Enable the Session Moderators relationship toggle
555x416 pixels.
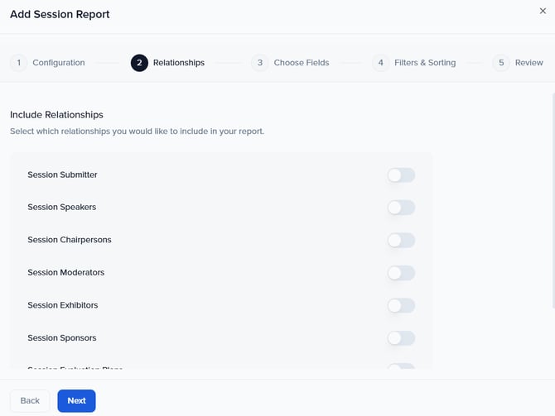coord(401,273)
